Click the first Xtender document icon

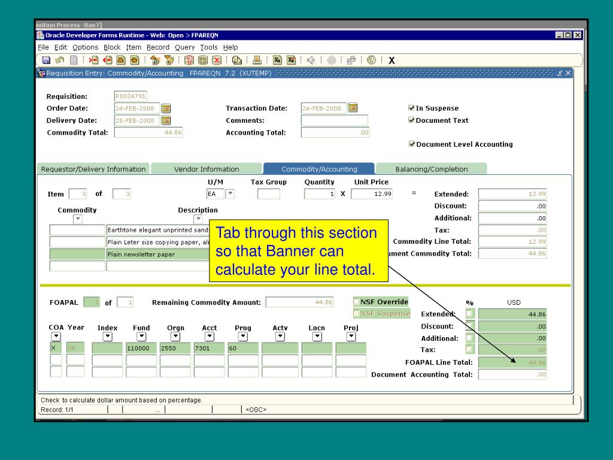277,60
